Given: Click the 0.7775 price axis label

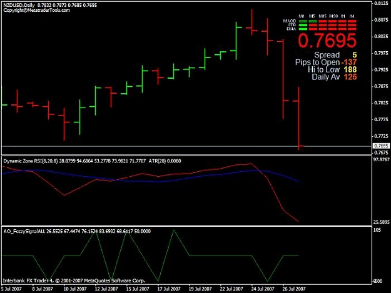Looking at the screenshot, I should click(x=382, y=119).
